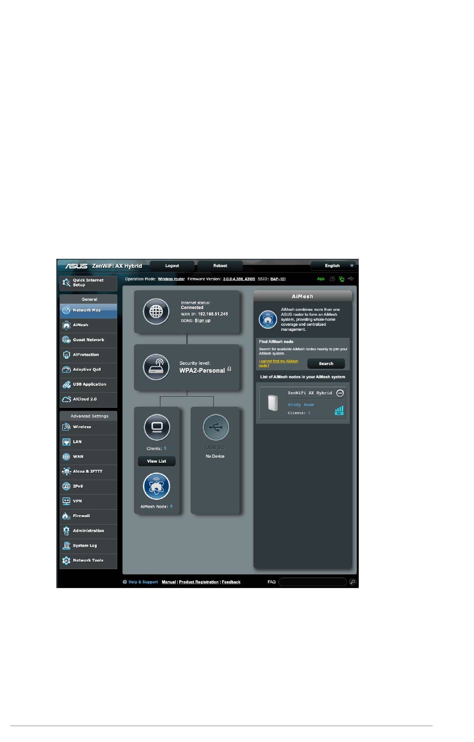Image resolution: width=474 pixels, height=742 pixels.
Task: Click the Network Tools gear icon
Action: pos(66,561)
